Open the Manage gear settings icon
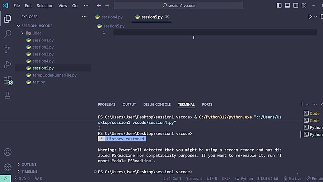 pyautogui.click(x=8, y=167)
